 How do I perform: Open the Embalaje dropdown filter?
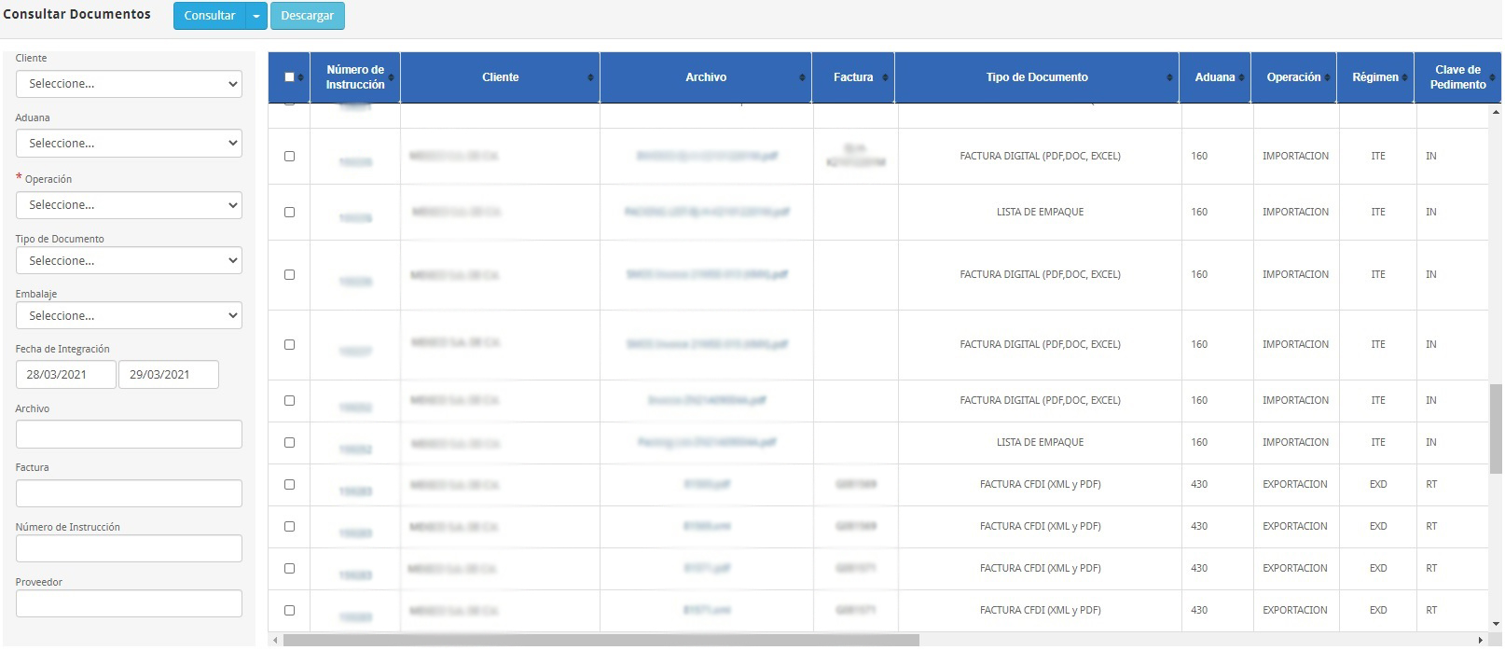tap(129, 316)
